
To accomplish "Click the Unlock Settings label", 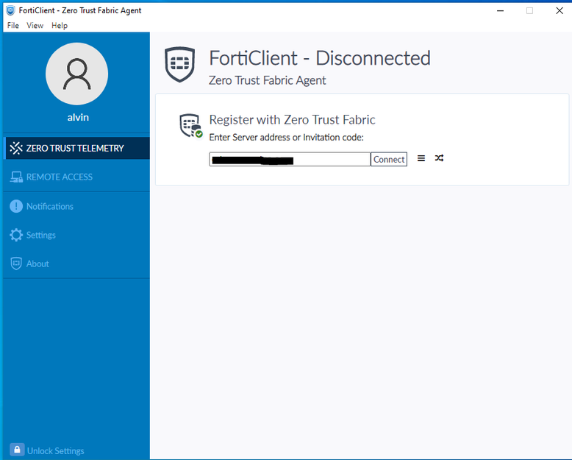I will [55, 451].
